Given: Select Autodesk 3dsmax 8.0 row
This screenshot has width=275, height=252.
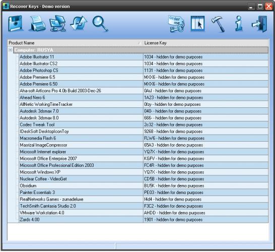Looking at the screenshot, I should [x=144, y=118].
